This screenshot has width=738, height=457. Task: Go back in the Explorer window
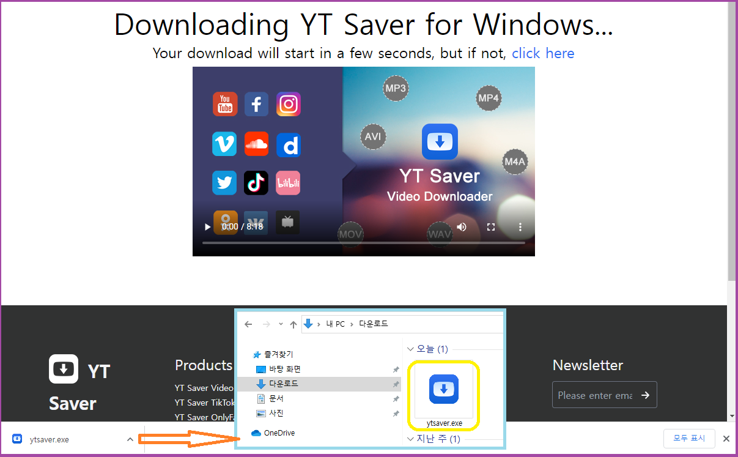coord(248,324)
